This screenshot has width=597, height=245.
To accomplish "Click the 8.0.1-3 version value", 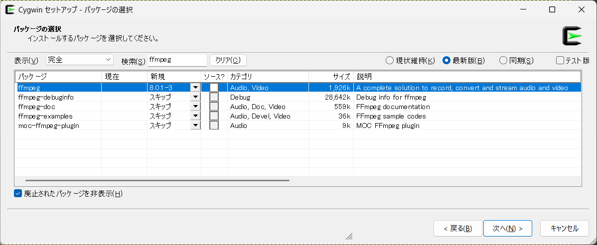I will pyautogui.click(x=160, y=88).
